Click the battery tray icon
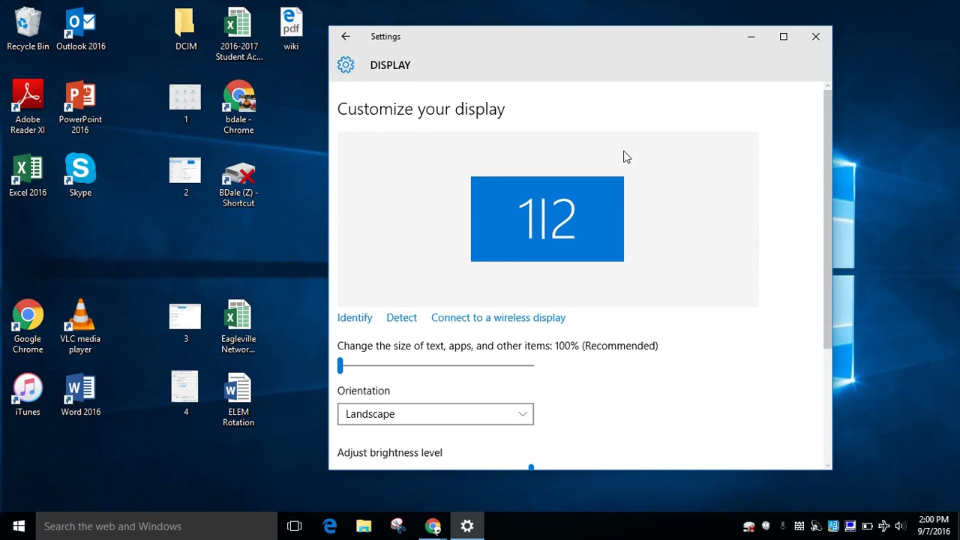 click(x=868, y=526)
